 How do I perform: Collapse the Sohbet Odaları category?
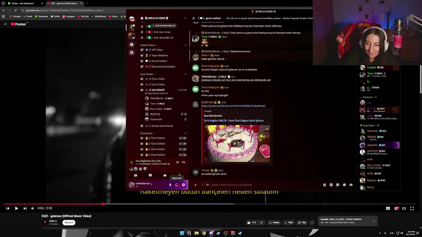pos(149,45)
